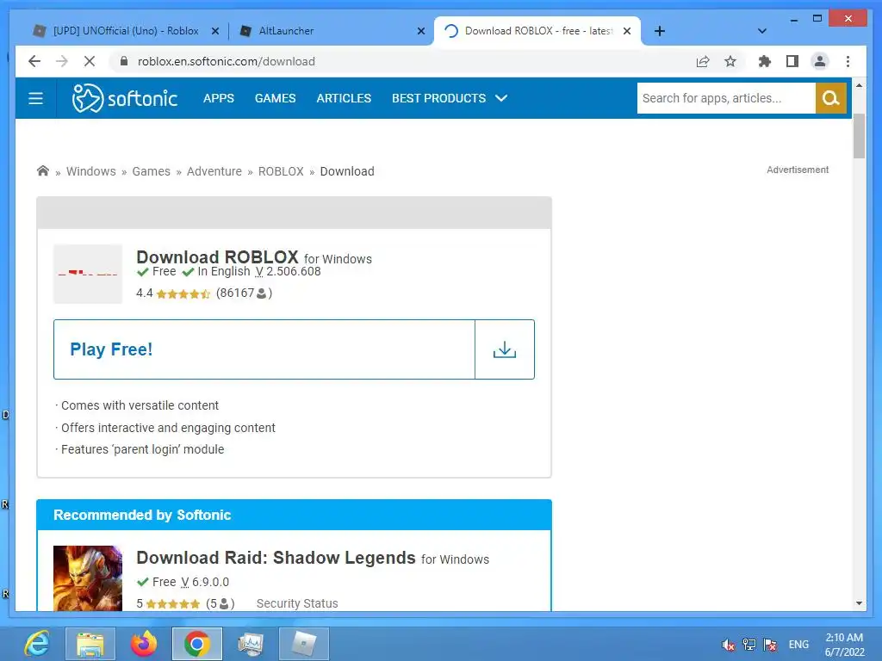
Task: Click the address bar URL
Action: [227, 61]
